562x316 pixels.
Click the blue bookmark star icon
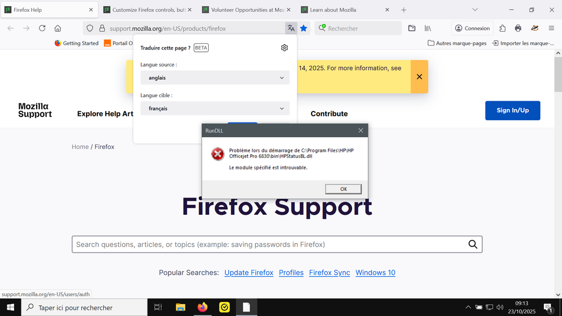[304, 28]
